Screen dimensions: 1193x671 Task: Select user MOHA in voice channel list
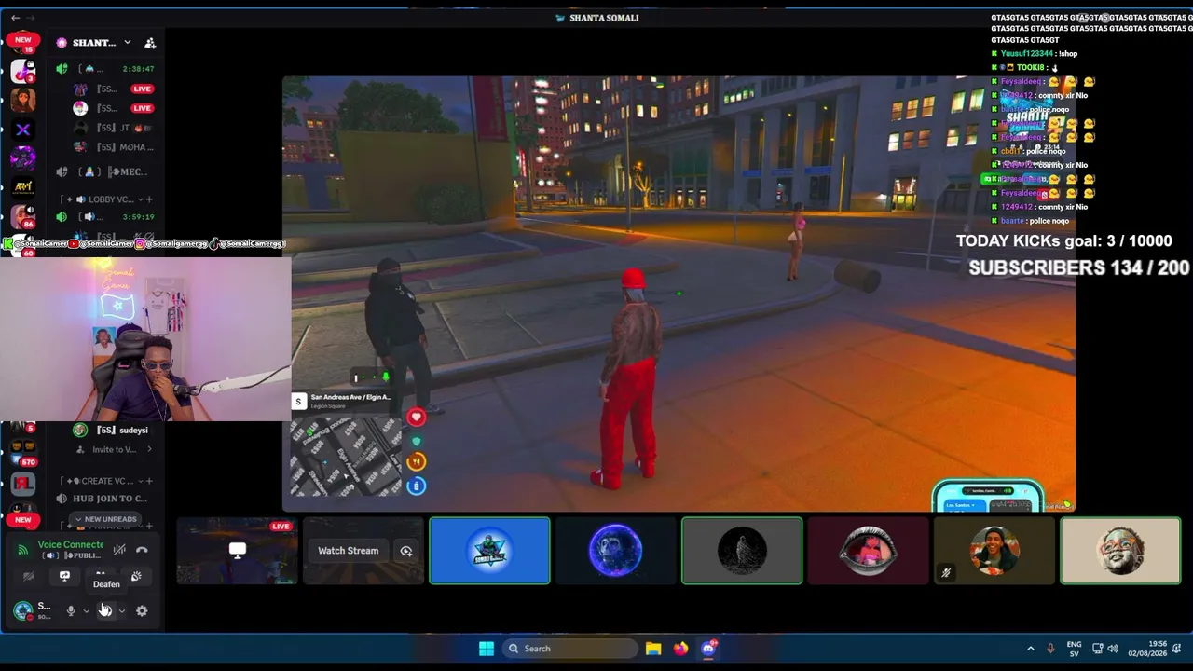point(114,147)
